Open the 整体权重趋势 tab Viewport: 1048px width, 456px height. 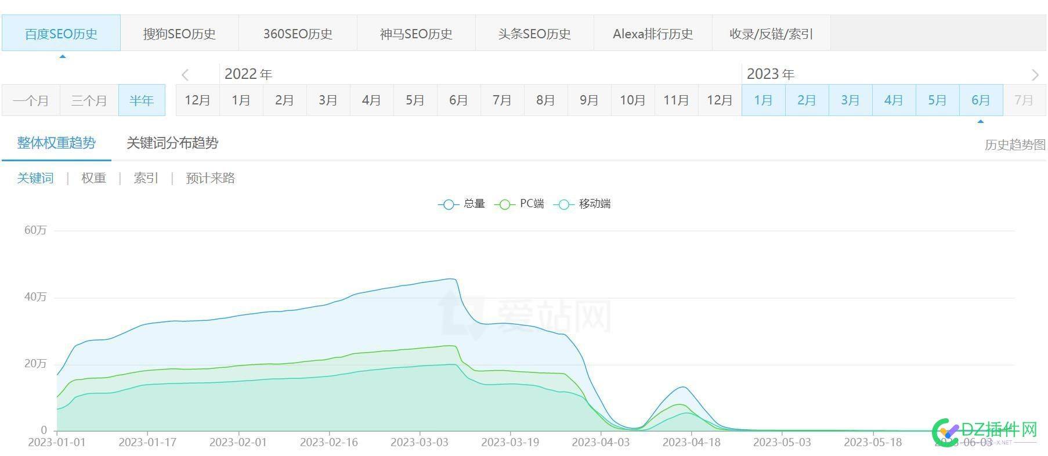tap(56, 143)
